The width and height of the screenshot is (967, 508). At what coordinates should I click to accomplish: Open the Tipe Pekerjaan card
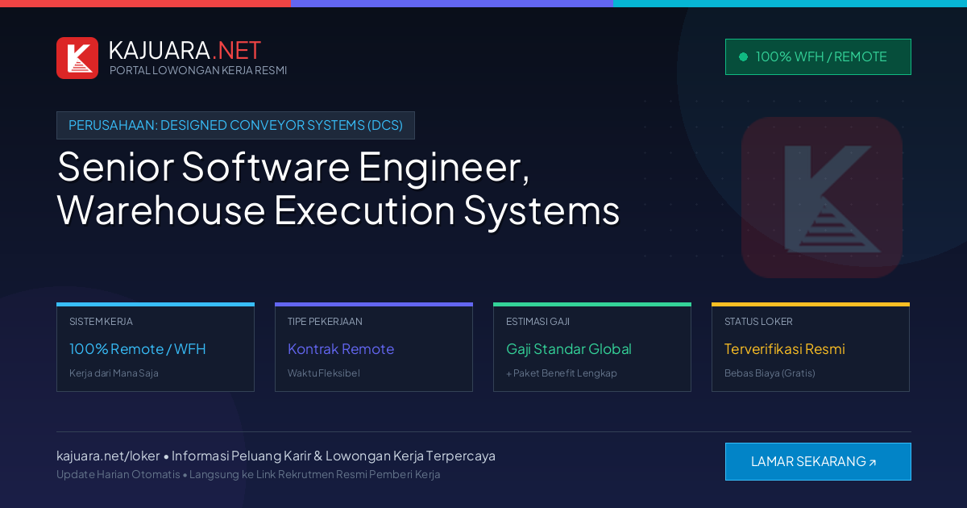pyautogui.click(x=374, y=348)
